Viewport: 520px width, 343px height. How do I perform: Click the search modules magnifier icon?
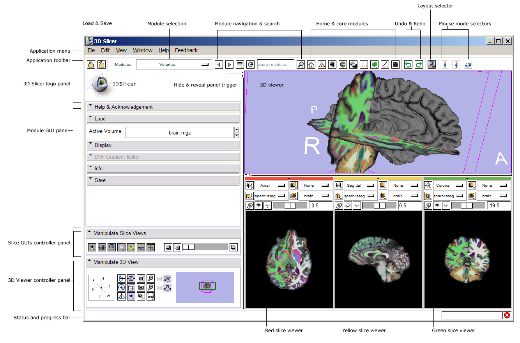click(x=301, y=65)
